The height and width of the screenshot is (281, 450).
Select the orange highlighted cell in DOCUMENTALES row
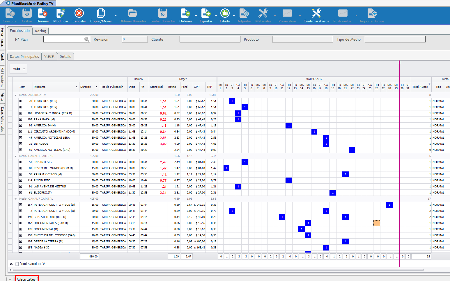click(x=377, y=223)
